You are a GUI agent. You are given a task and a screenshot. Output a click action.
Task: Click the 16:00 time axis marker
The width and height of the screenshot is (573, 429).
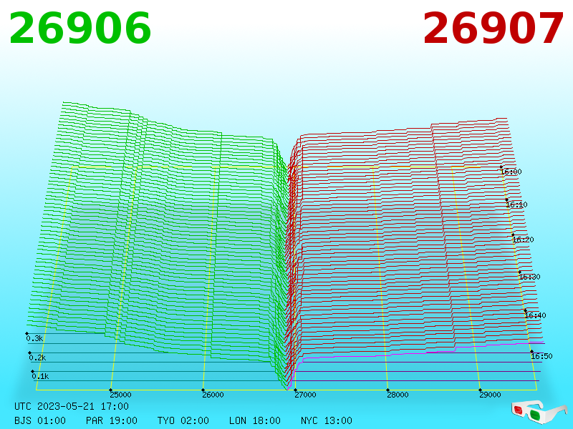[511, 172]
